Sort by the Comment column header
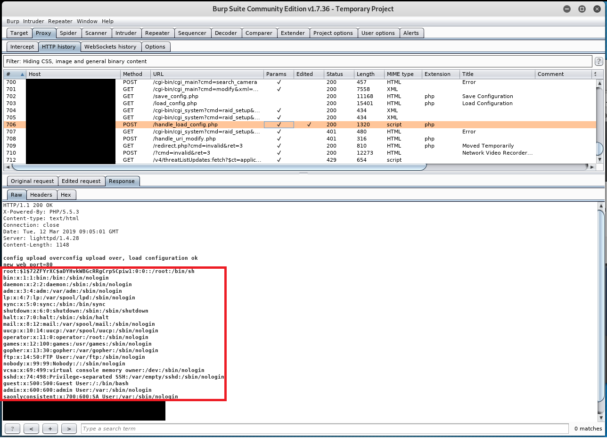The height and width of the screenshot is (438, 607). click(x=563, y=74)
